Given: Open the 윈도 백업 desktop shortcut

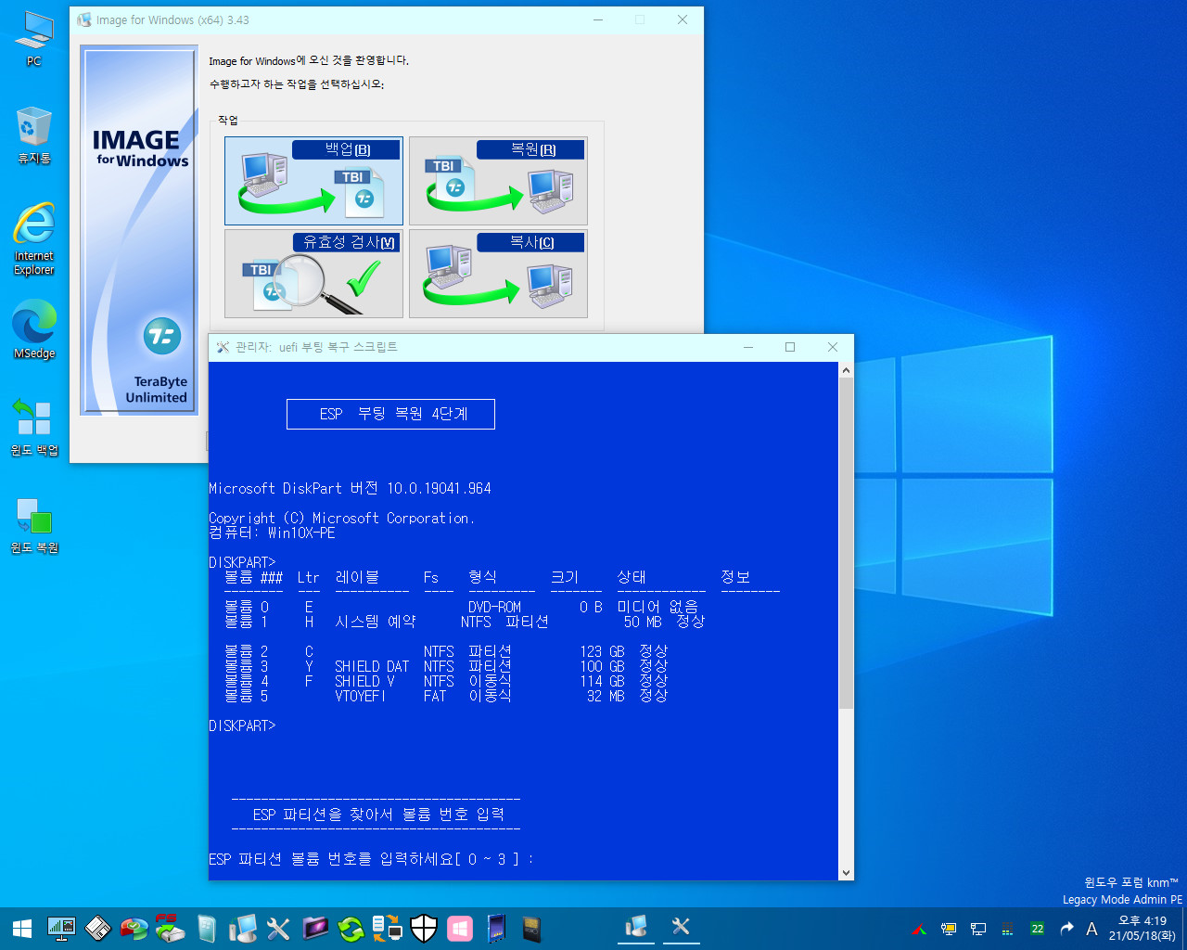Looking at the screenshot, I should click(x=33, y=427).
